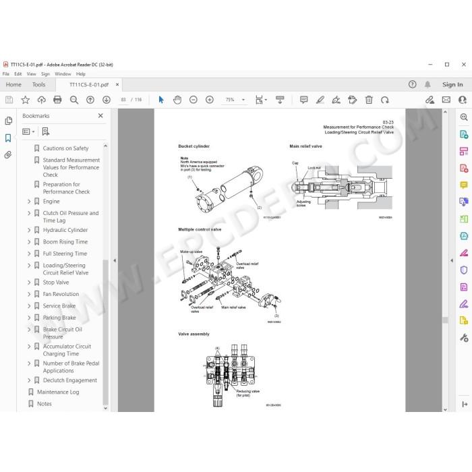The width and height of the screenshot is (472, 472).
Task: Expand the Fan Revolution bookmark
Action: 29,295
